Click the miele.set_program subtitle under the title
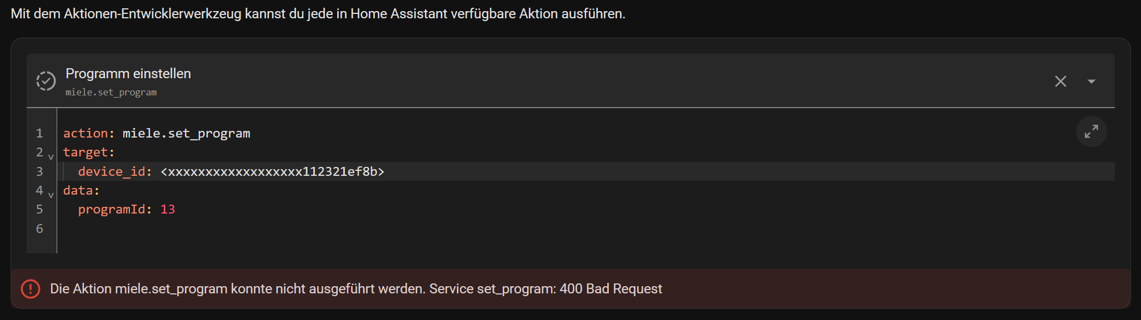Image resolution: width=1141 pixels, height=320 pixels. 111,92
